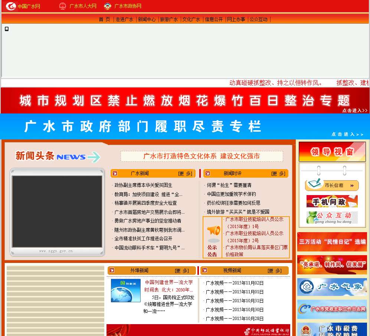The image size is (370, 336).
Task: Open 手机问政 banner
Action: pos(332,201)
